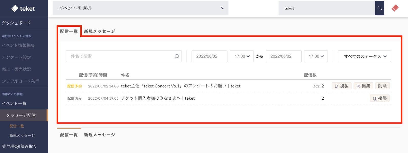Screen dimensions: 408x153
Task: Switch to the top 新規メッセージ tab
Action: [x=99, y=31]
